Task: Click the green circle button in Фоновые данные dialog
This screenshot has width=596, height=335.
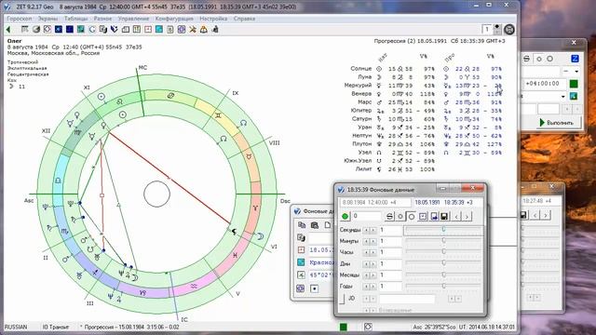Action: click(x=345, y=216)
